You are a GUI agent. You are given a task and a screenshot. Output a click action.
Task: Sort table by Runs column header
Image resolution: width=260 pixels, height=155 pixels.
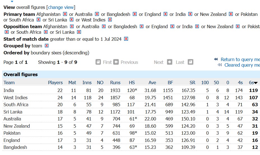point(115,83)
